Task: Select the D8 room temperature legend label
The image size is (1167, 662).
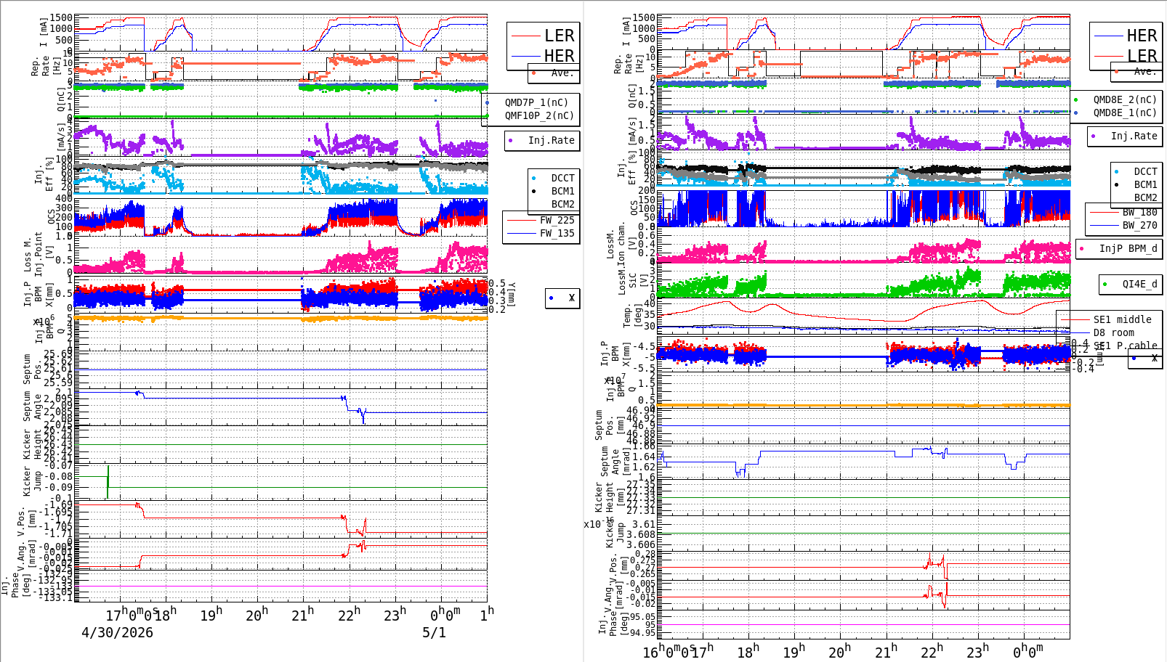Action: (x=1113, y=332)
